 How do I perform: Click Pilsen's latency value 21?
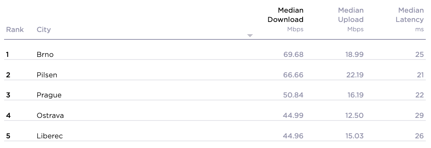[x=420, y=75]
